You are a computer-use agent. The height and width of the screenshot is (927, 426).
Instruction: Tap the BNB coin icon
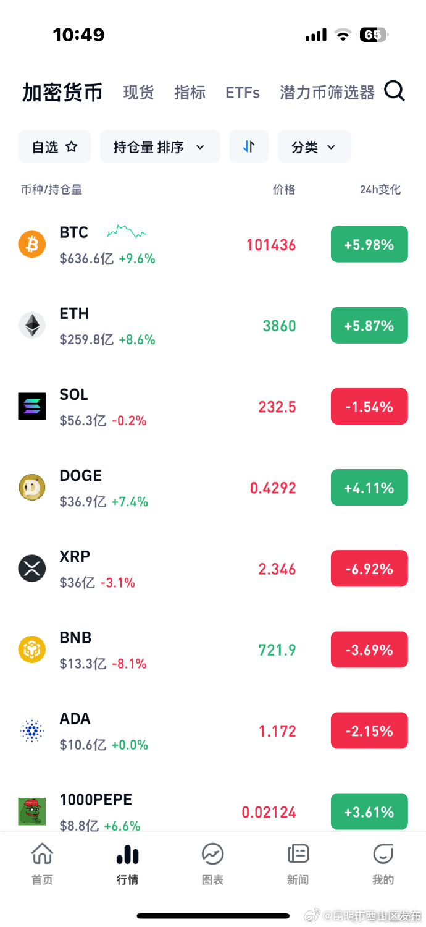pos(32,650)
